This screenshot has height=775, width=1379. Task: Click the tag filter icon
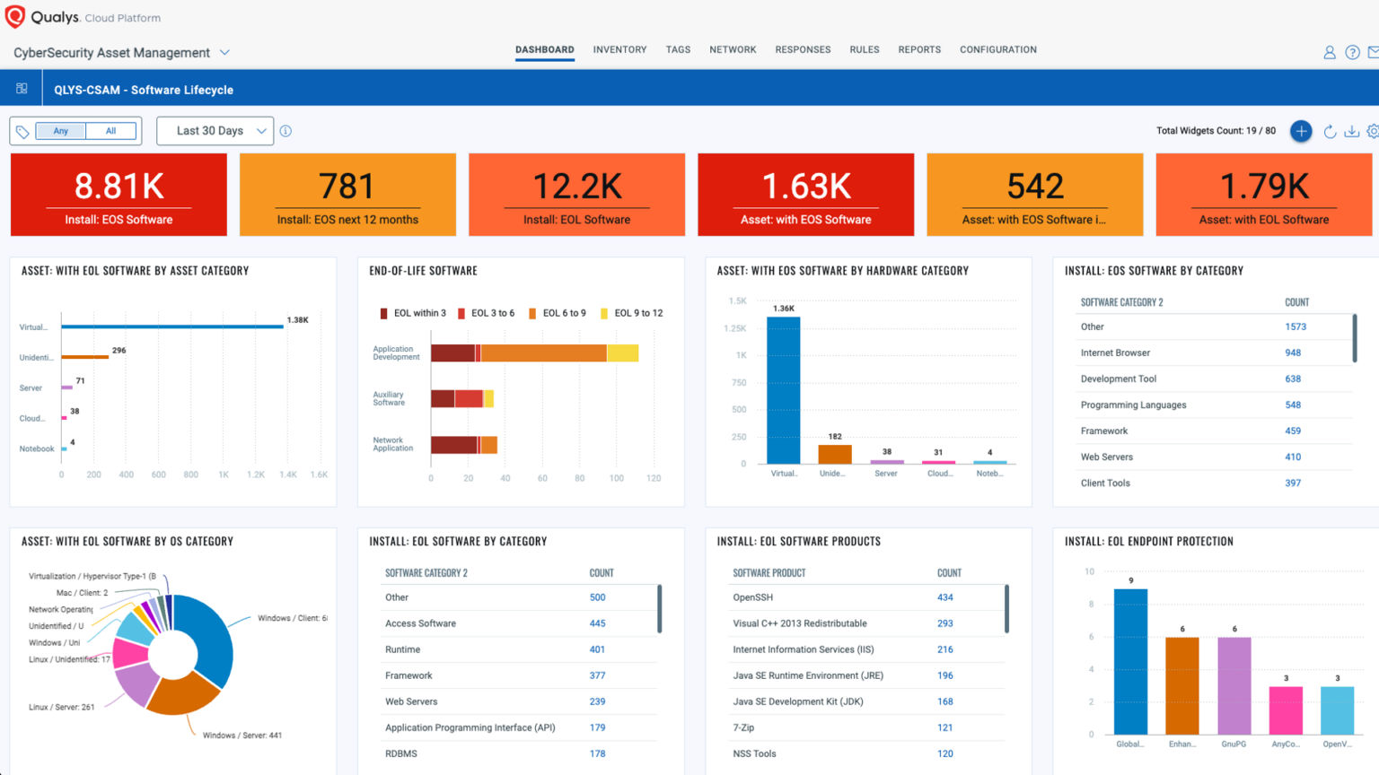(x=23, y=130)
